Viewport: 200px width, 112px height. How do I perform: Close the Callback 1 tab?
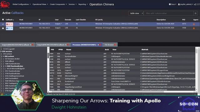[x=32, y=45]
